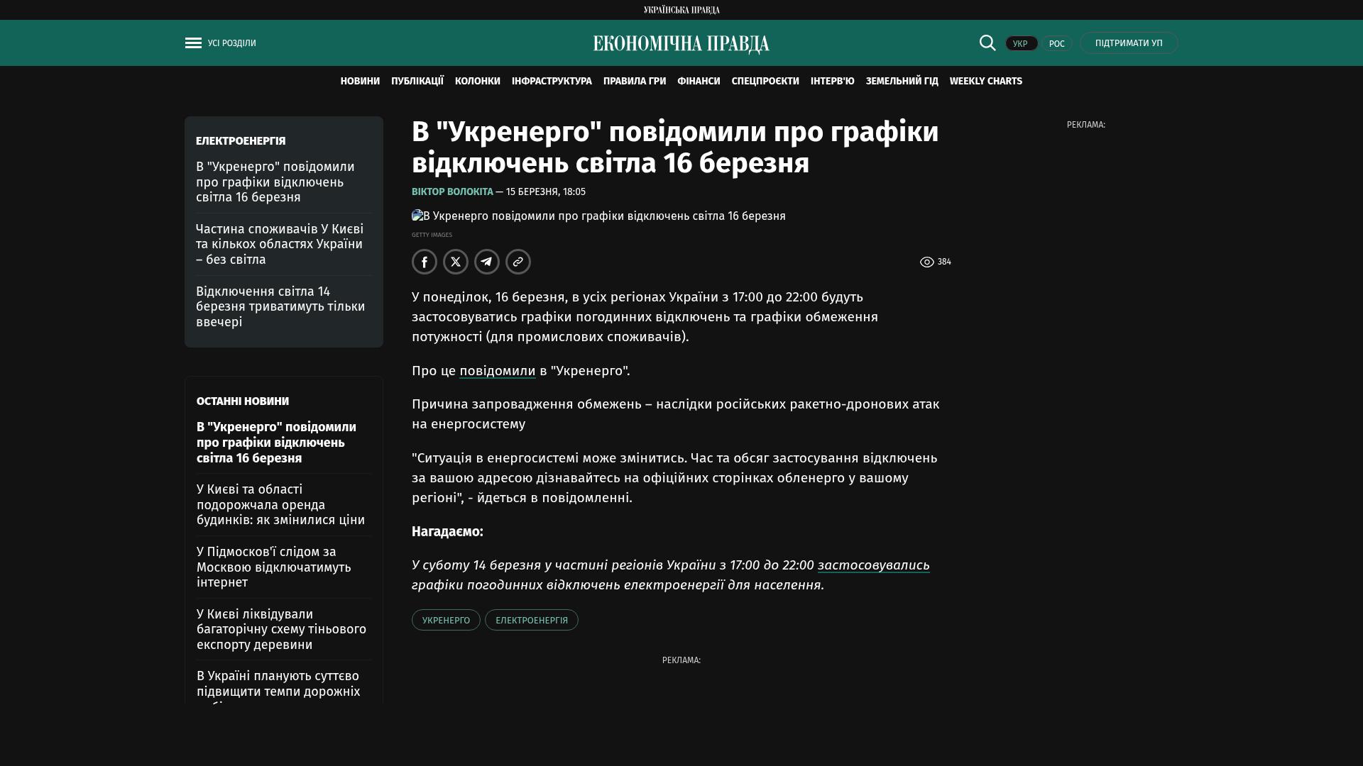Switch language to УКР
Image resolution: width=1363 pixels, height=766 pixels.
[x=1021, y=44]
